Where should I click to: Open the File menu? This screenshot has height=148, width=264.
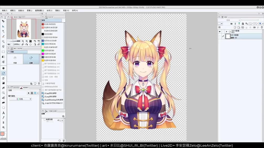pyautogui.click(x=4, y=10)
